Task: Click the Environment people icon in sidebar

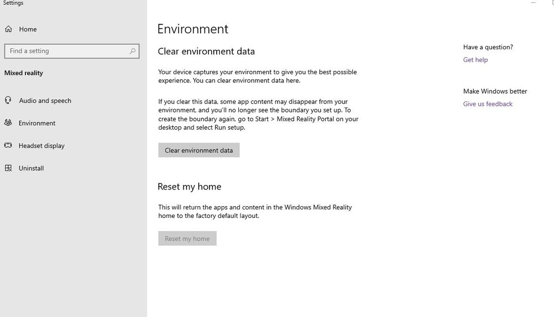Action: [8, 123]
